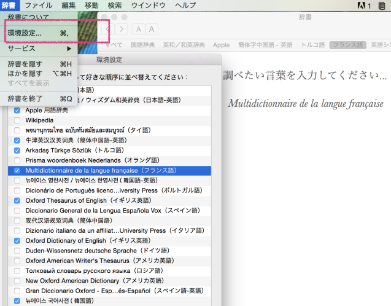Enable Diccionario General Vox checkbox
This screenshot has height=306, width=391.
pyautogui.click(x=17, y=211)
